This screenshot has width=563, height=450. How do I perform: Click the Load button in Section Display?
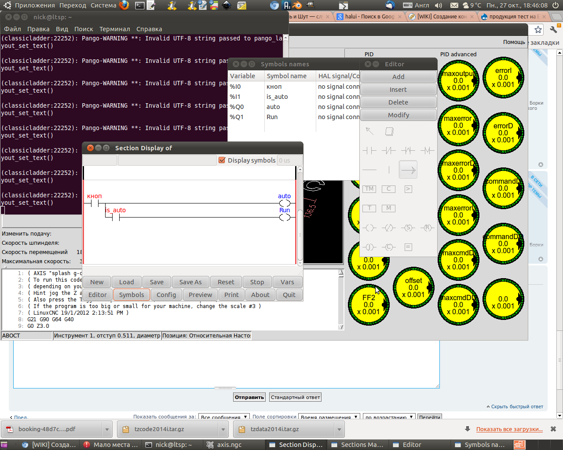click(x=127, y=282)
